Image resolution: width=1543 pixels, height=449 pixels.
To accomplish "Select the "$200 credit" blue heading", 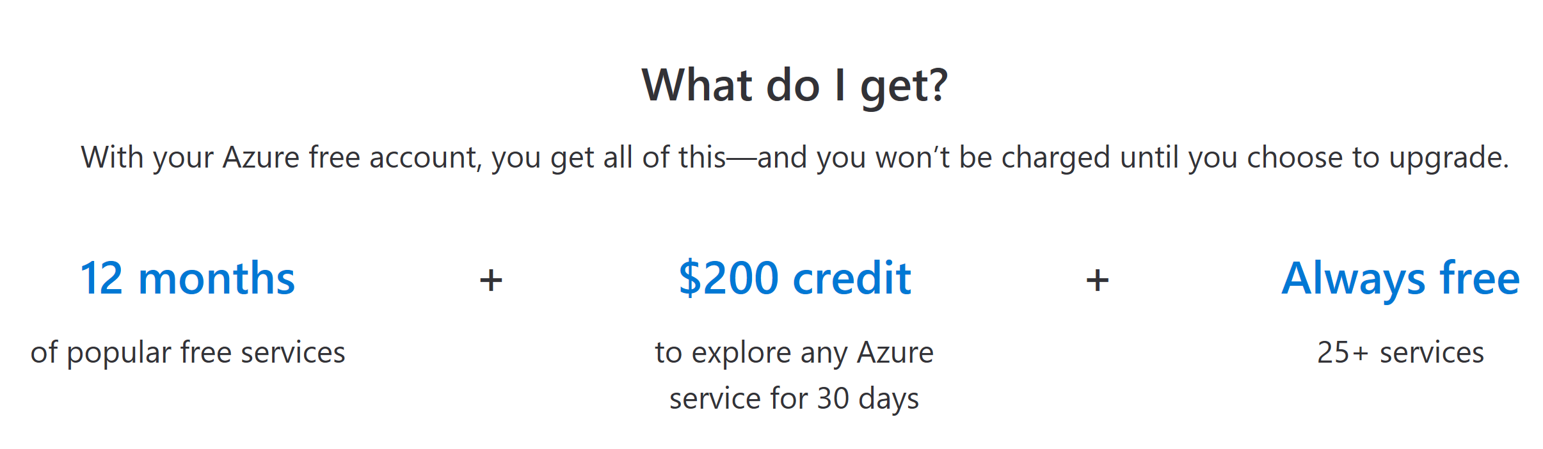I will pos(794,279).
